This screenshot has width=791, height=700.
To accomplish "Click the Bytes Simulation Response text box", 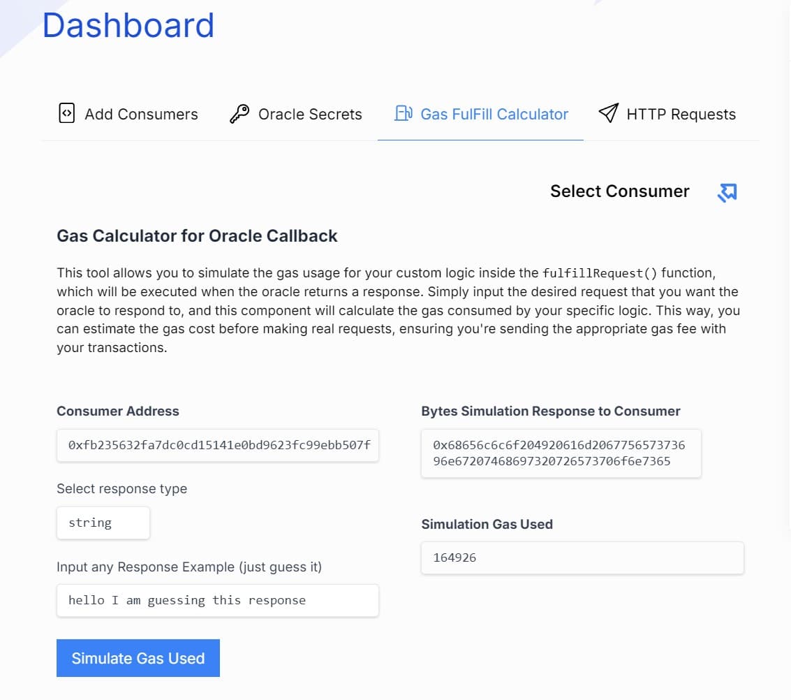I will click(561, 453).
